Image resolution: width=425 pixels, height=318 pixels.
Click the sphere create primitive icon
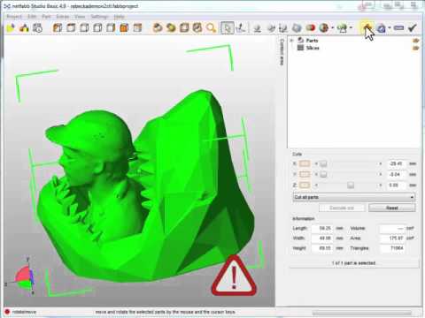click(x=324, y=28)
